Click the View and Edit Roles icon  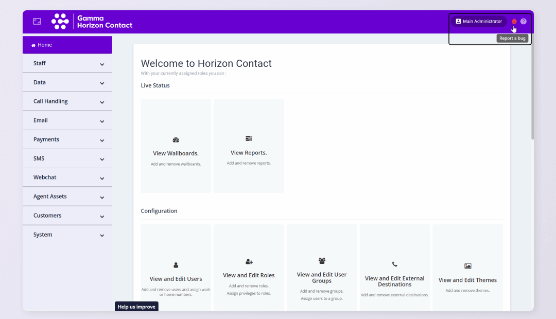(249, 262)
